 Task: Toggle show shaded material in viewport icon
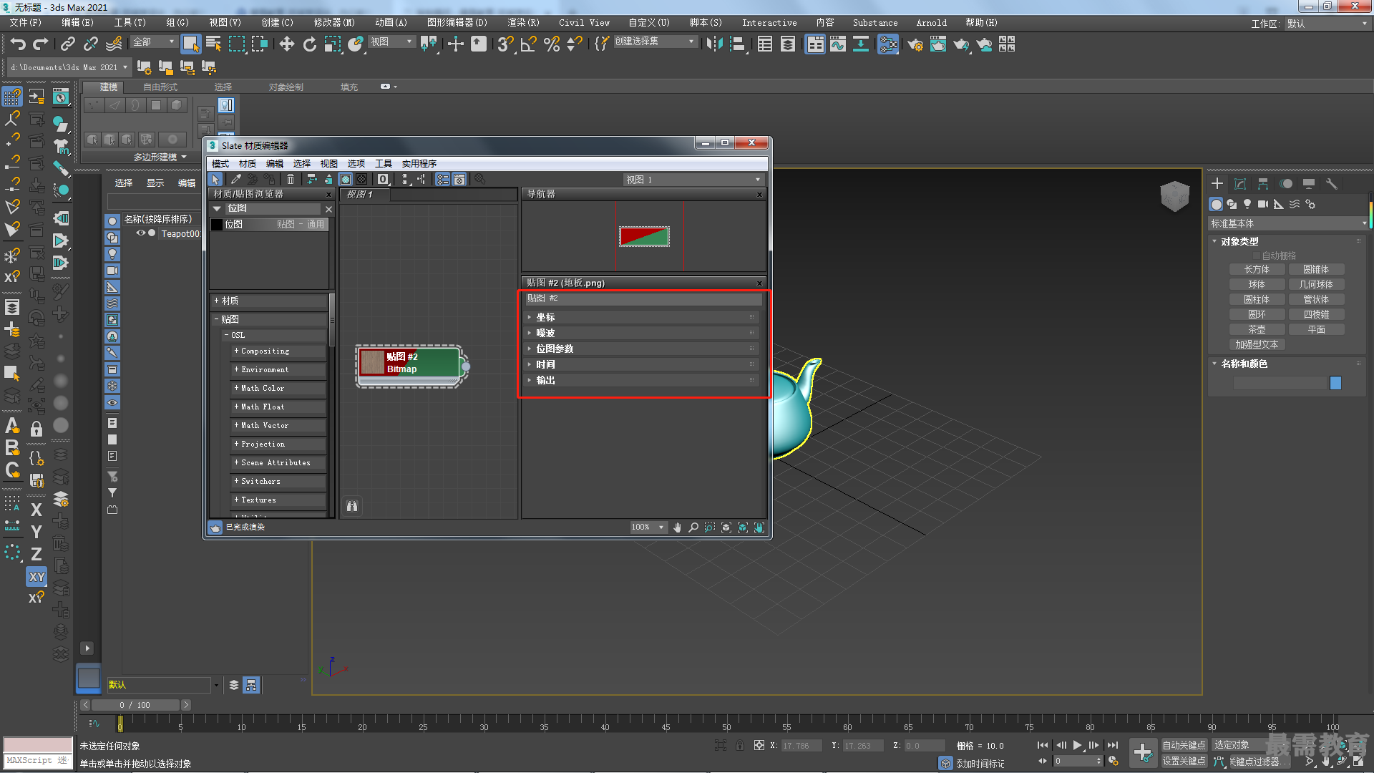pos(346,180)
